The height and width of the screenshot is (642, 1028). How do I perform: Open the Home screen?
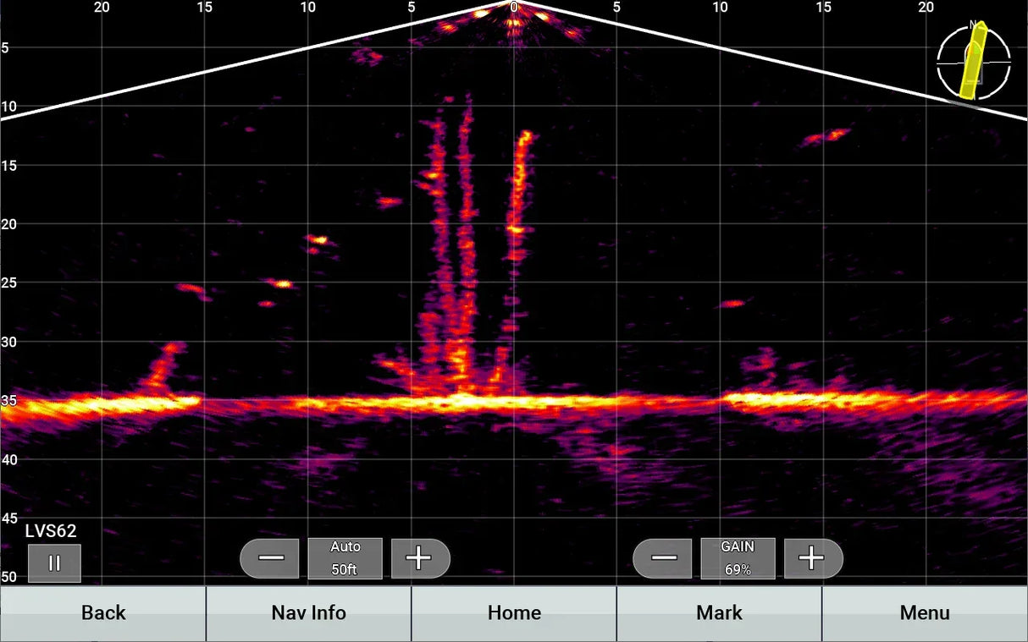513,612
